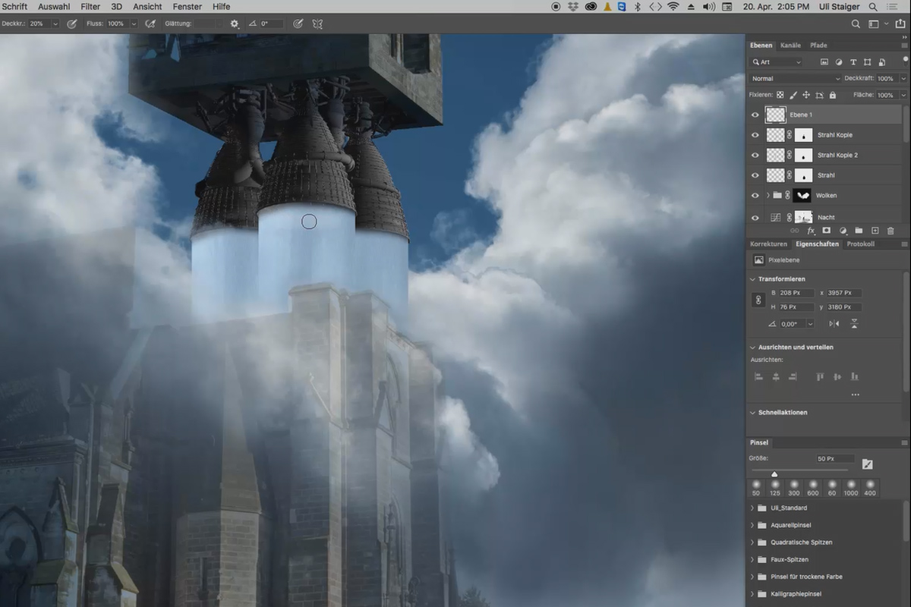Open the blend mode Normal dropdown
The height and width of the screenshot is (607, 911).
pos(795,78)
